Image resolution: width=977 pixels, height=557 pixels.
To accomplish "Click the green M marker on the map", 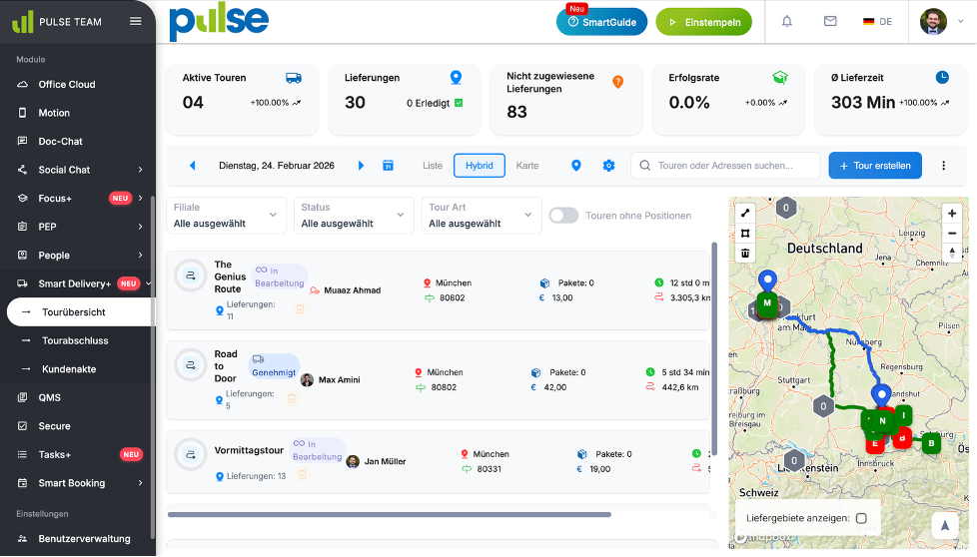I will 767,303.
